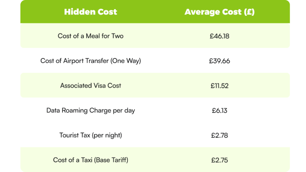
Task: Click the middle of the airport transfer row
Action: pyautogui.click(x=155, y=61)
